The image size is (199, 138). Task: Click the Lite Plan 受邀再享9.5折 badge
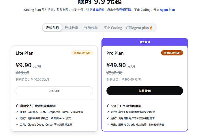[82, 53]
